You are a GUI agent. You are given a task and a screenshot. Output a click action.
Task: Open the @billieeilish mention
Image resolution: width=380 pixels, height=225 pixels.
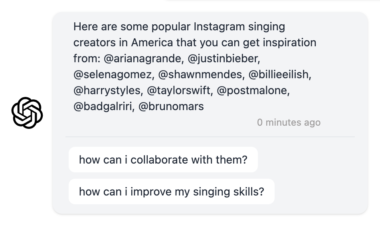click(x=279, y=75)
